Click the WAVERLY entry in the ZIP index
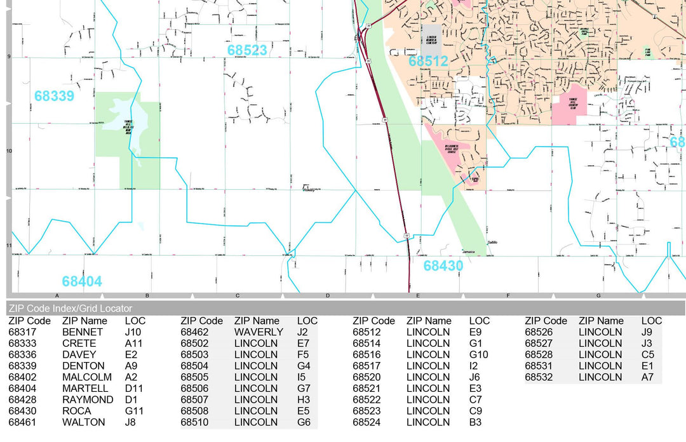Screen dimensions: 686x442 [x=259, y=332]
